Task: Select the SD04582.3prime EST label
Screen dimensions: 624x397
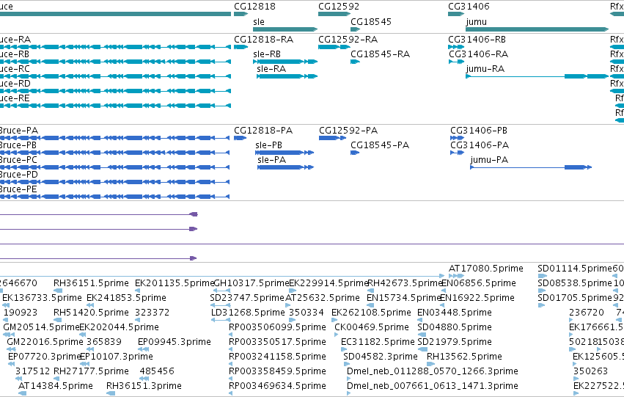Action: tap(381, 357)
